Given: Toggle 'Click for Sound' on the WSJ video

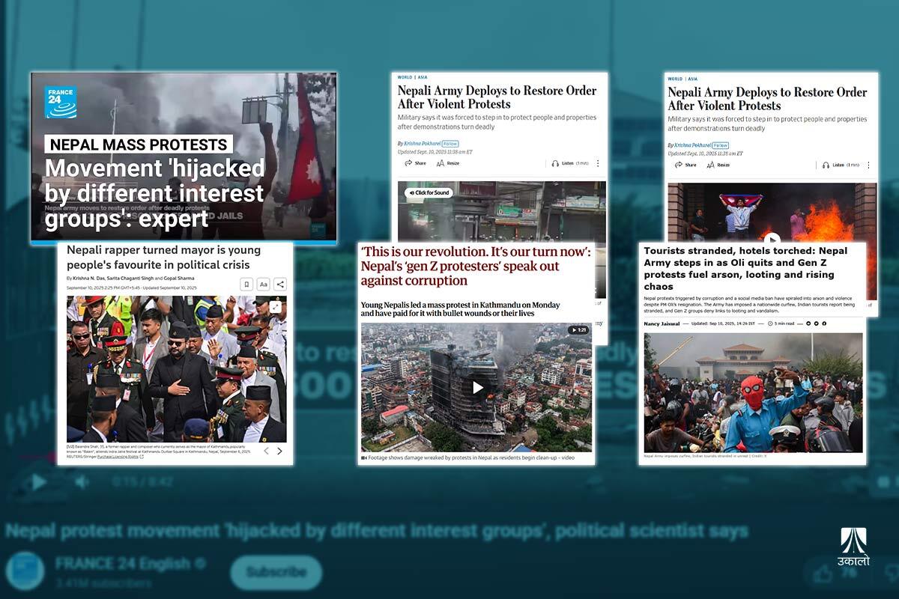Looking at the screenshot, I should [429, 192].
